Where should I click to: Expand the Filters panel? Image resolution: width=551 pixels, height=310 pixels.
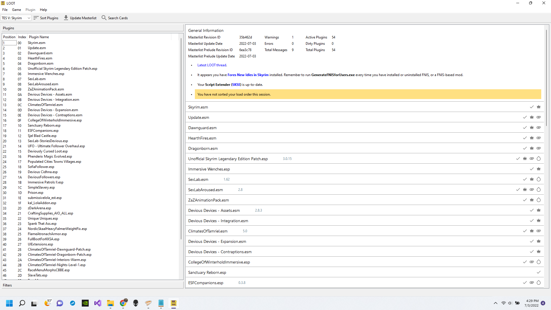point(92,285)
